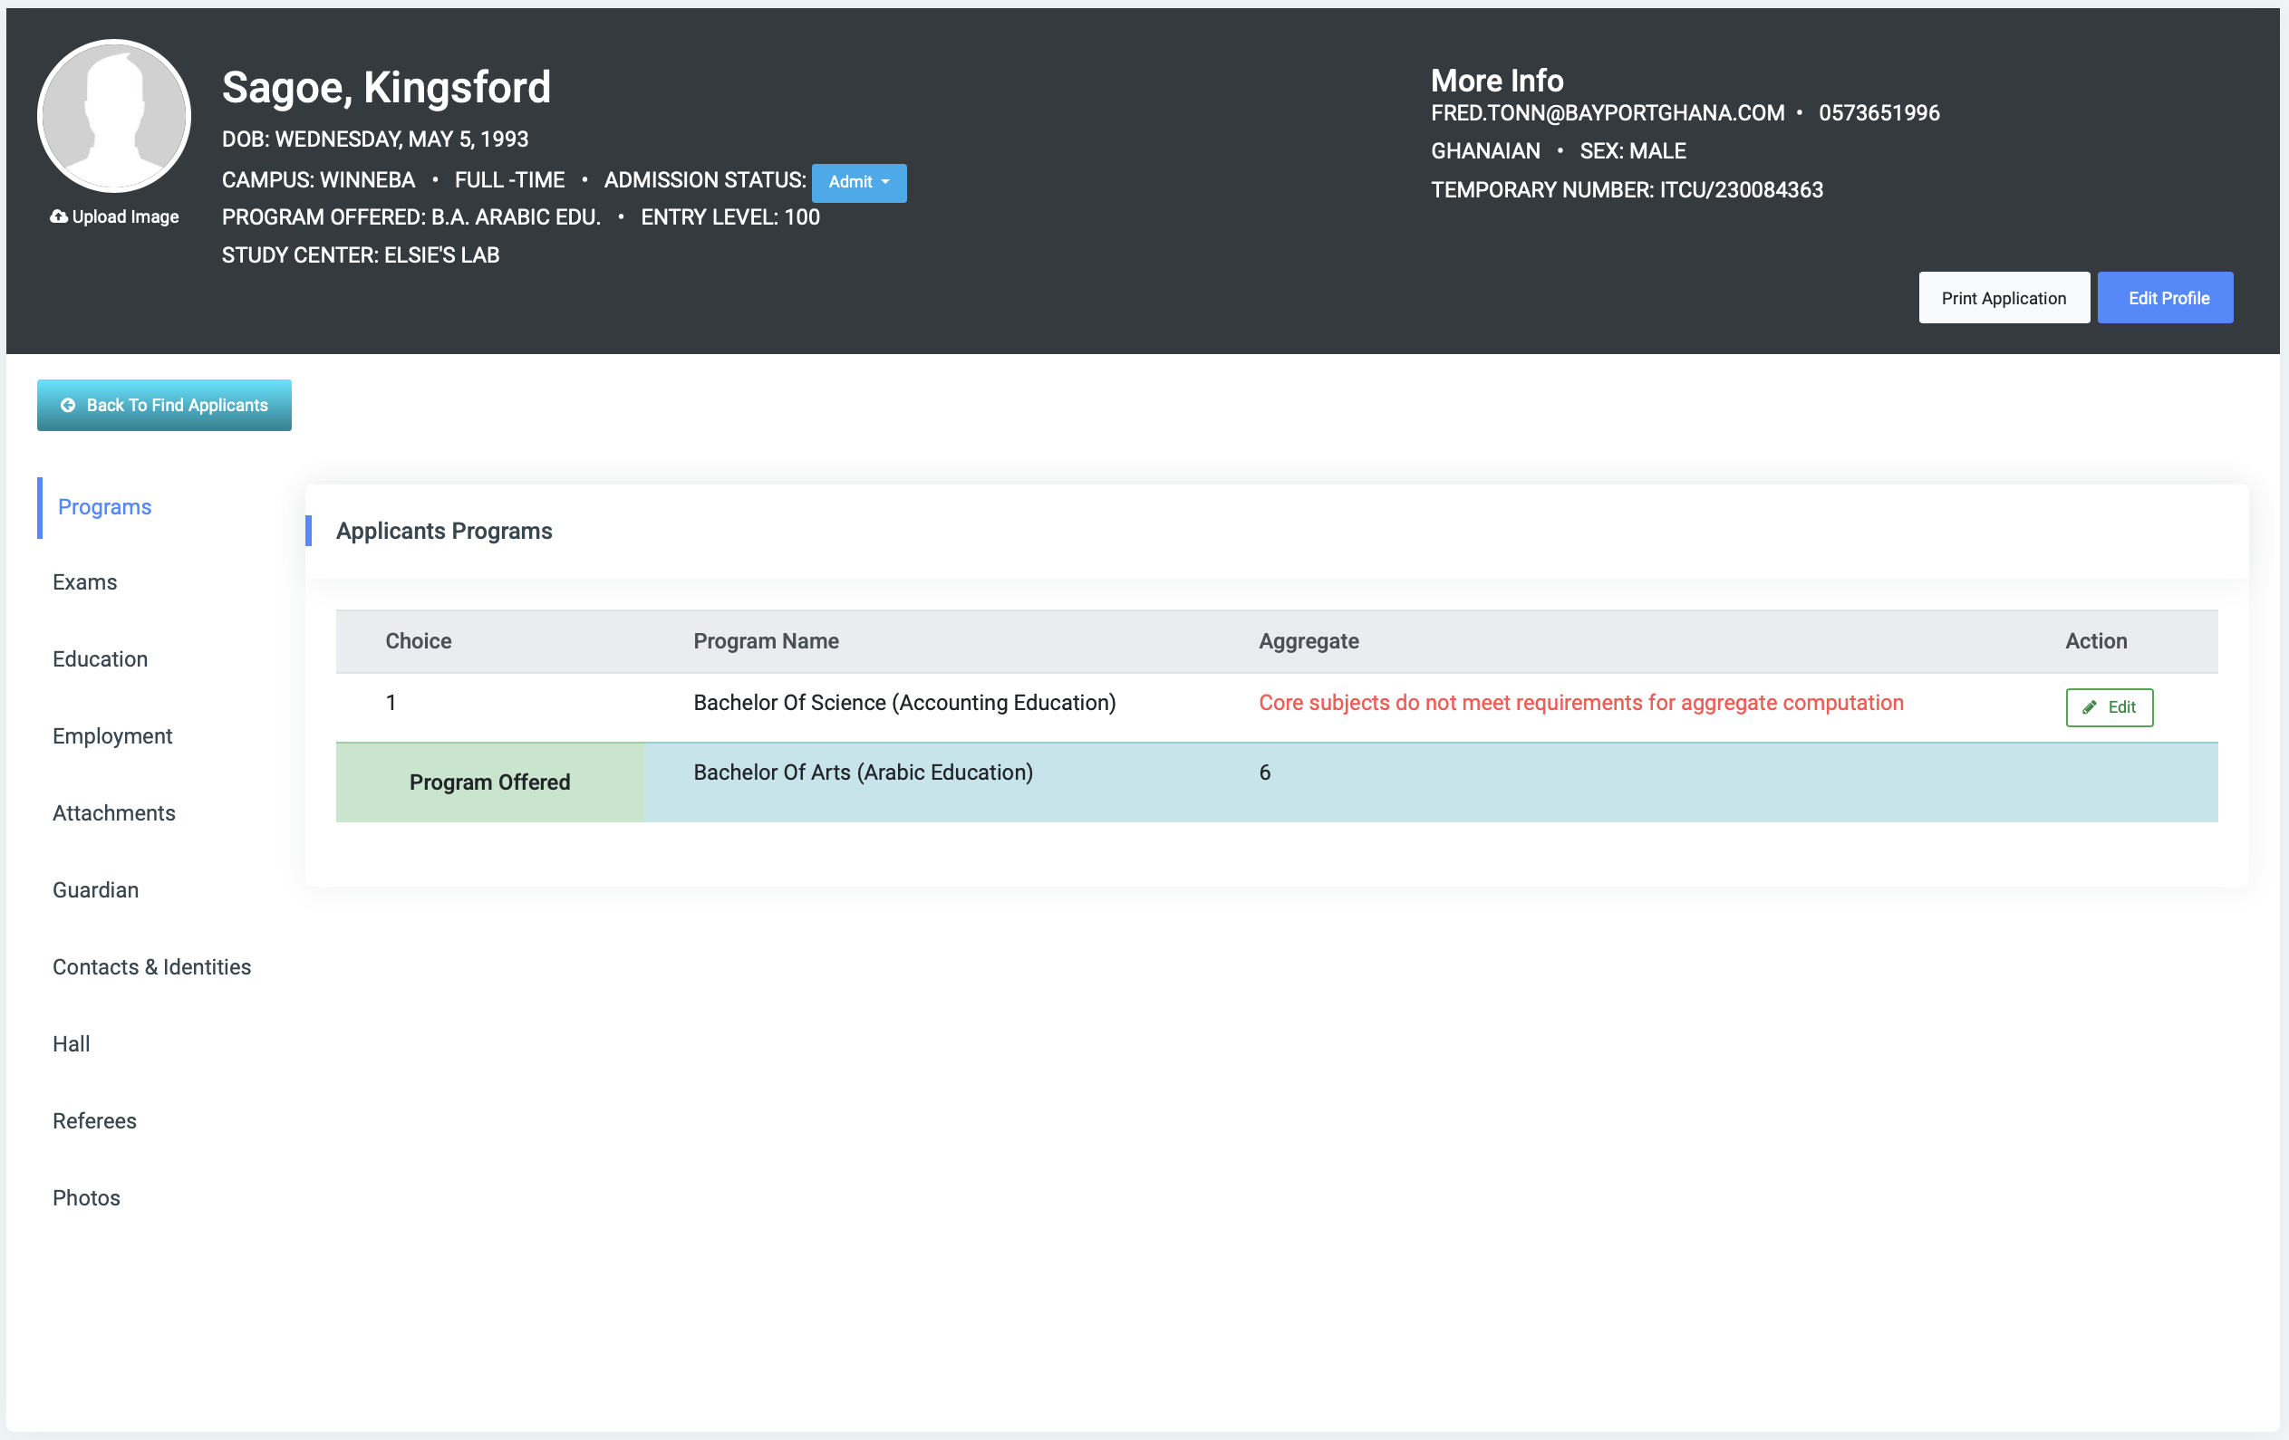Click the aggregate value 6
The image size is (2289, 1440).
point(1264,773)
